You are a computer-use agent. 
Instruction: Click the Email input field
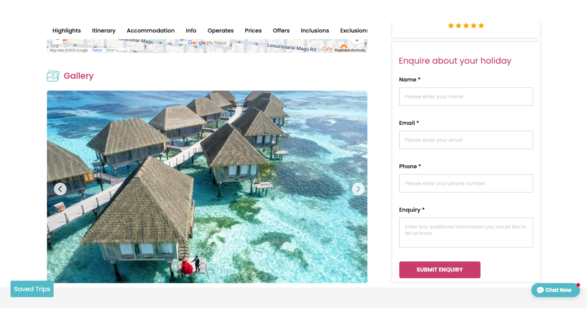pyautogui.click(x=466, y=140)
